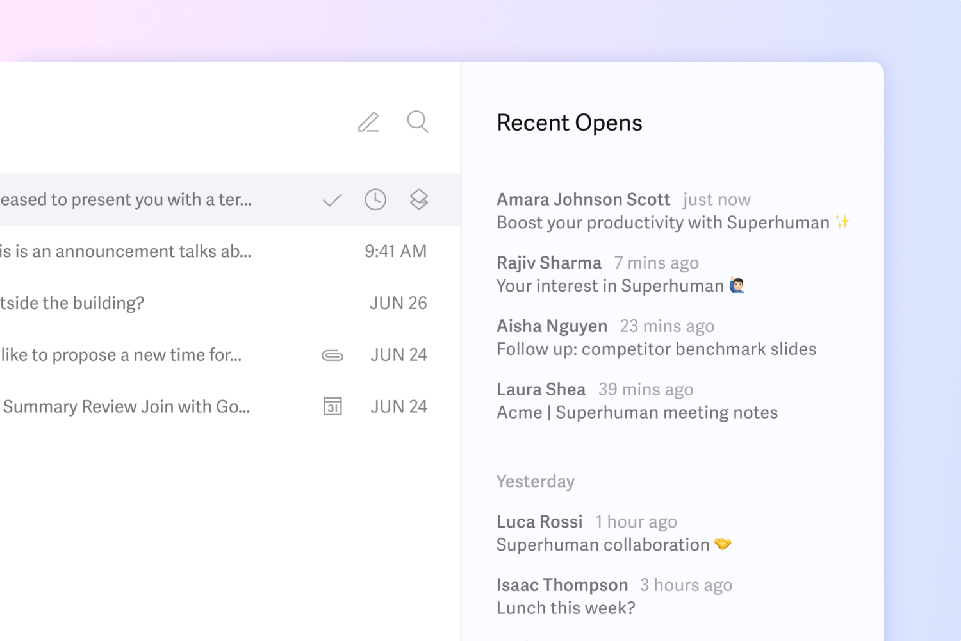This screenshot has height=641, width=961.
Task: Mark the selected email done with the checkmark
Action: tap(333, 199)
